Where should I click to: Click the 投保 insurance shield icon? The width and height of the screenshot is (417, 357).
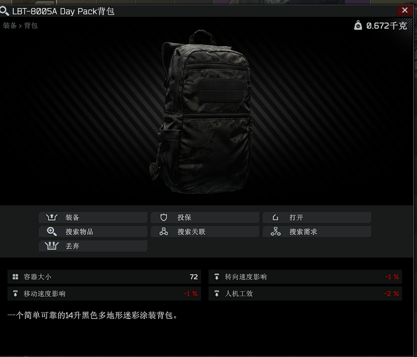(x=164, y=217)
